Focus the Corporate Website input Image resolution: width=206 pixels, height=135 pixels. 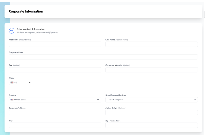point(152,70)
